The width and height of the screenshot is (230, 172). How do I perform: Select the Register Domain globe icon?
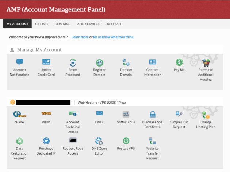(99, 63)
